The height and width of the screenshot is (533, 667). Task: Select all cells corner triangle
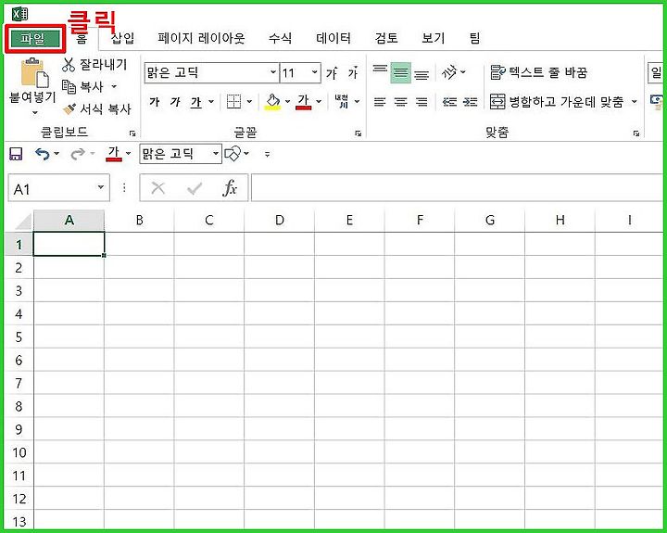point(22,221)
